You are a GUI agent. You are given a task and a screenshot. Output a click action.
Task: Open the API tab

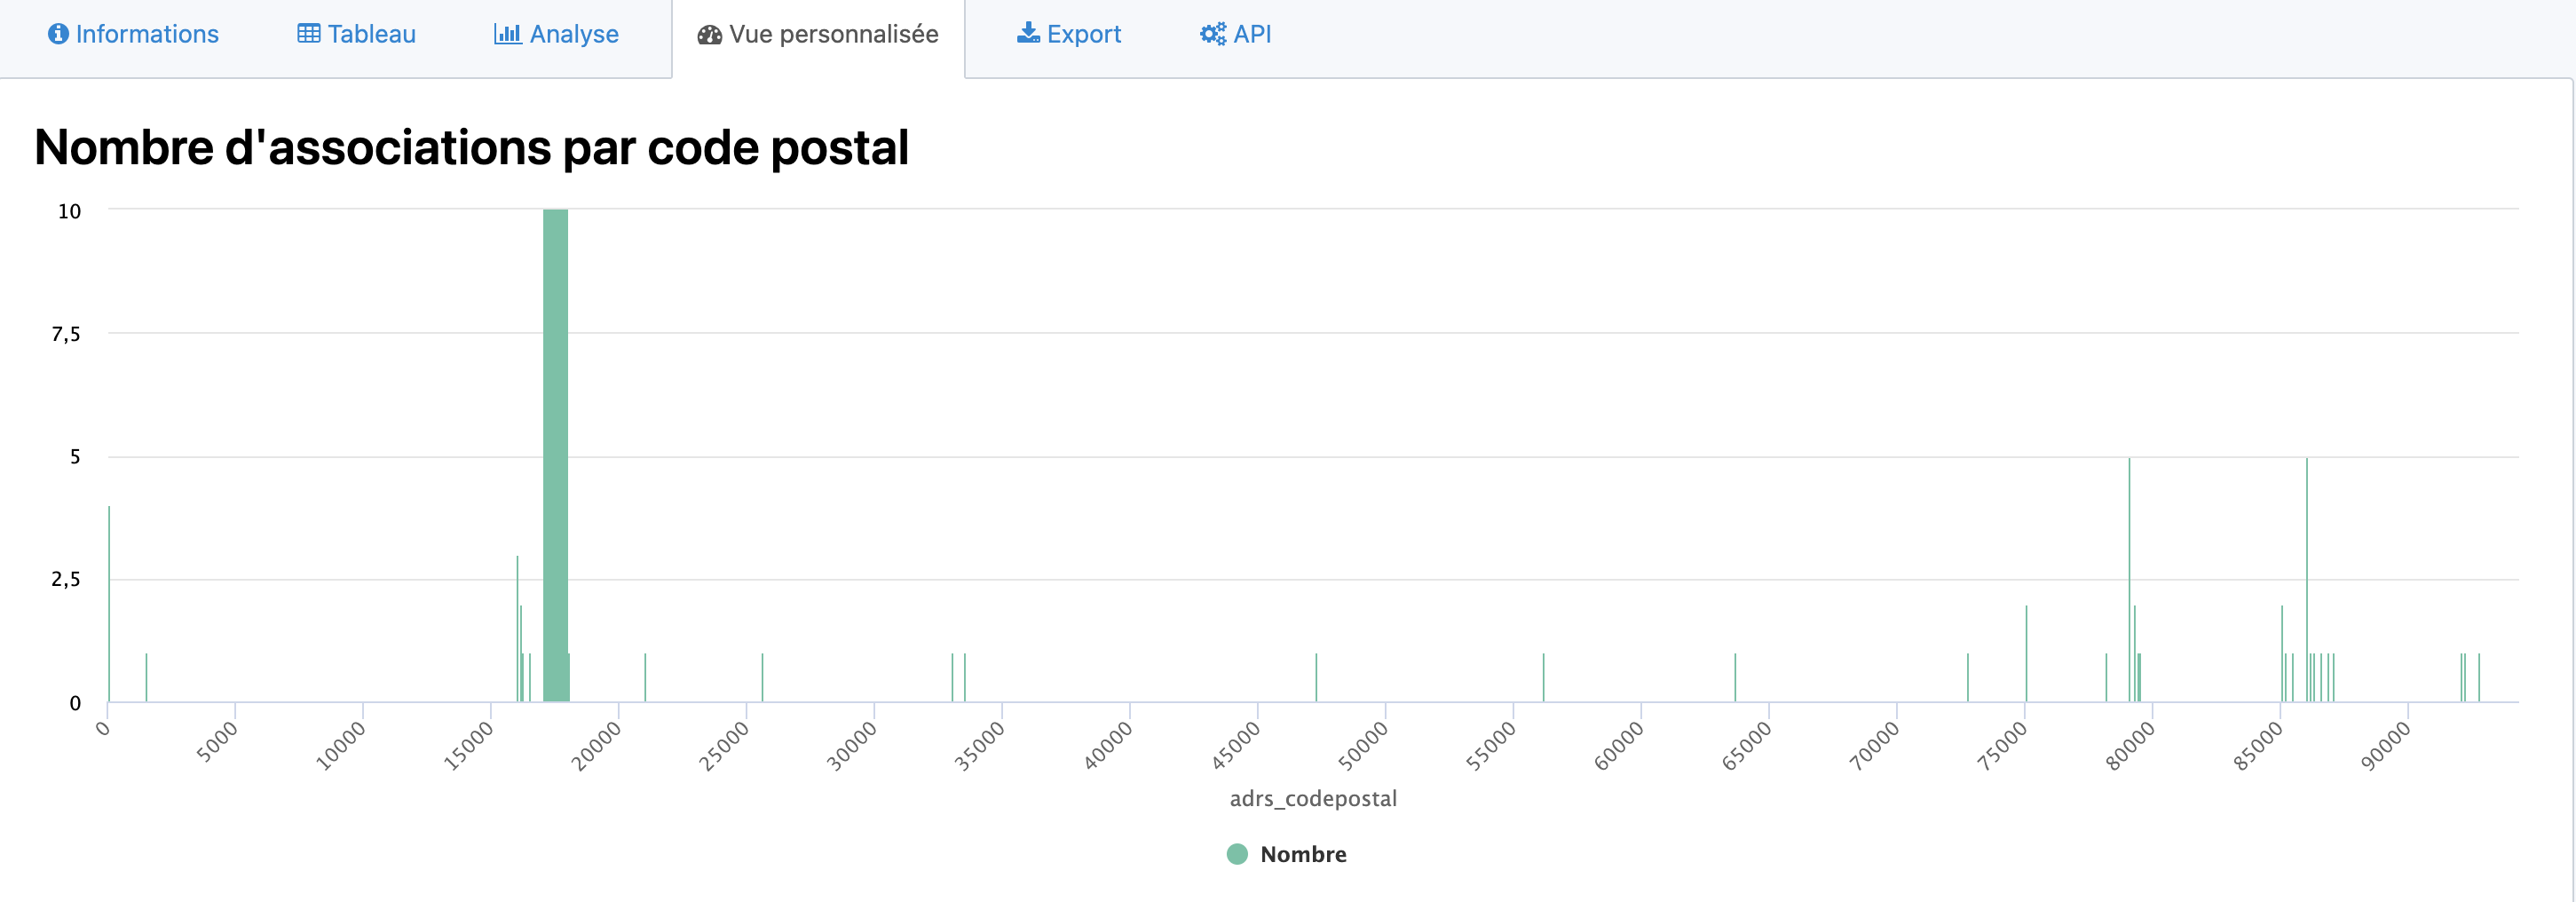click(x=1251, y=34)
